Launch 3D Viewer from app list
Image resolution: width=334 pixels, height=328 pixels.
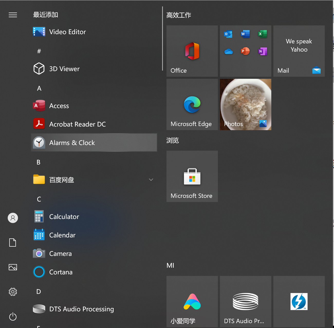[64, 69]
